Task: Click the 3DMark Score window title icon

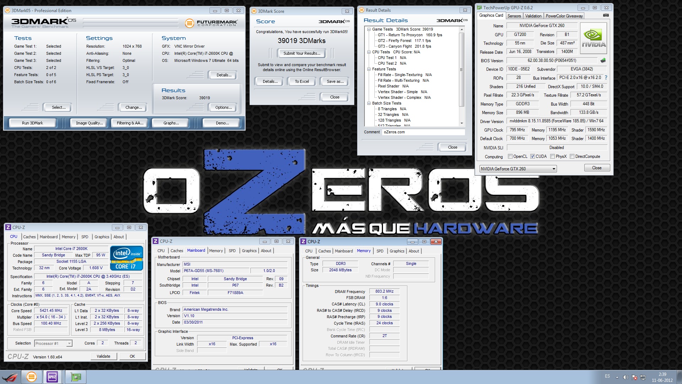Action: tap(254, 11)
